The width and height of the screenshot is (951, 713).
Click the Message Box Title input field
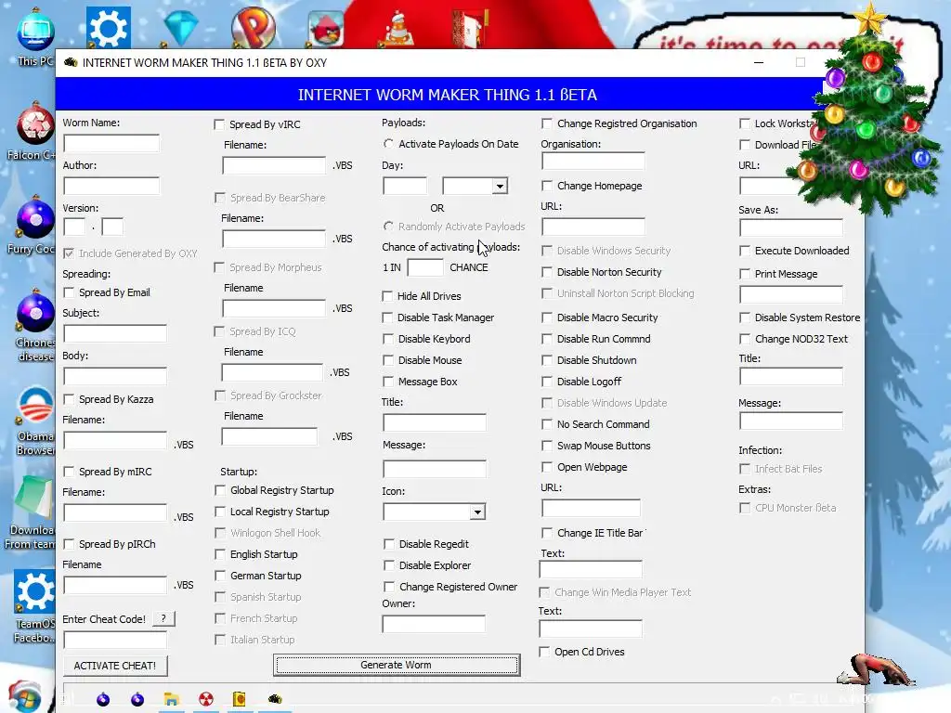click(435, 422)
